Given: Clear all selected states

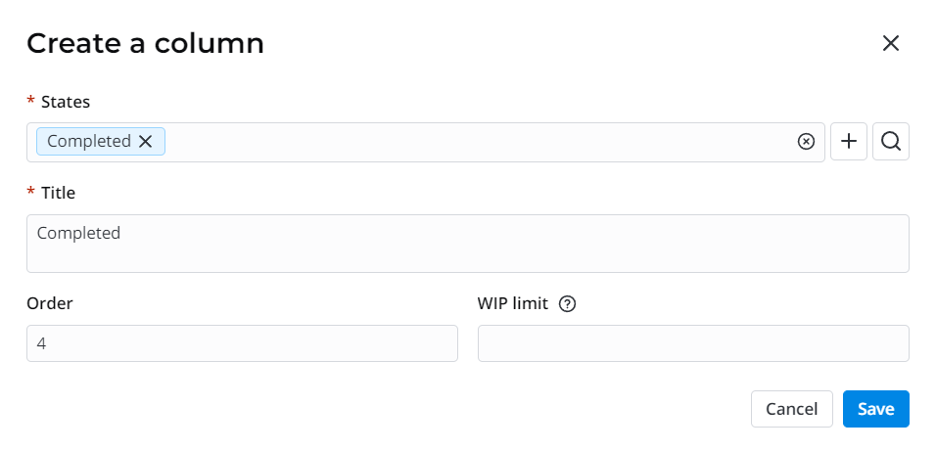Looking at the screenshot, I should point(806,142).
